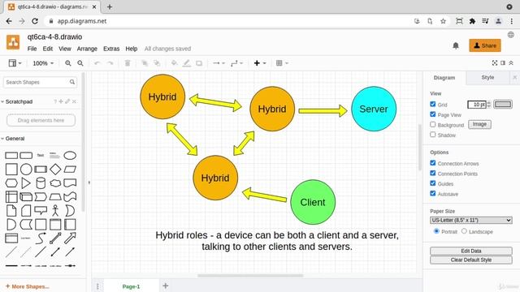Open the Edit menu
The height and width of the screenshot is (292, 520).
tap(48, 49)
